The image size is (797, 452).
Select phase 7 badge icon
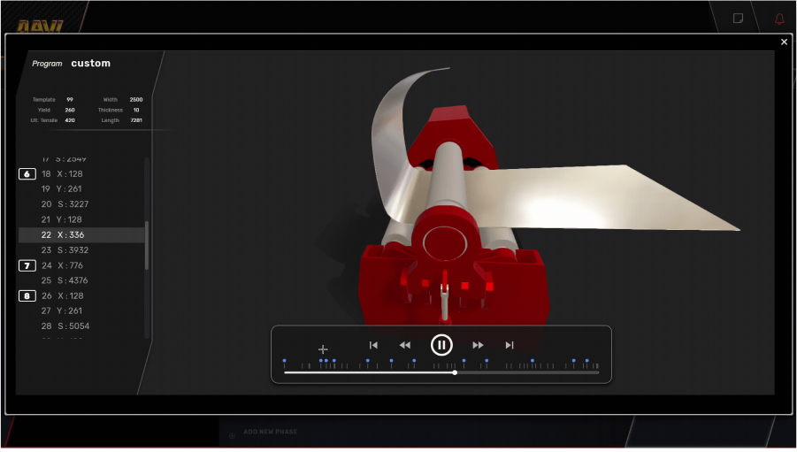(27, 265)
